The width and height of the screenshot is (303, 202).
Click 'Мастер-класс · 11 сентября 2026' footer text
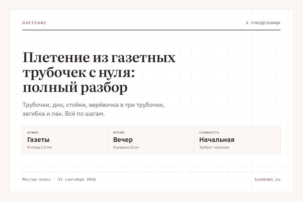coord(59,180)
